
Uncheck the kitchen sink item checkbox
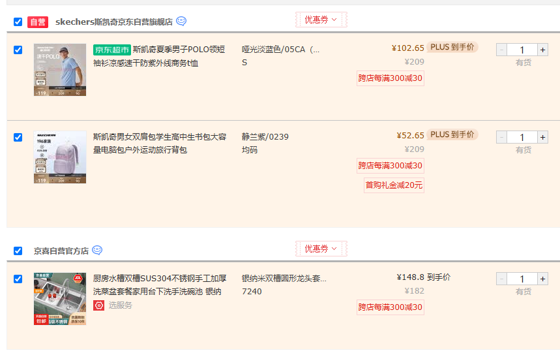(x=18, y=279)
